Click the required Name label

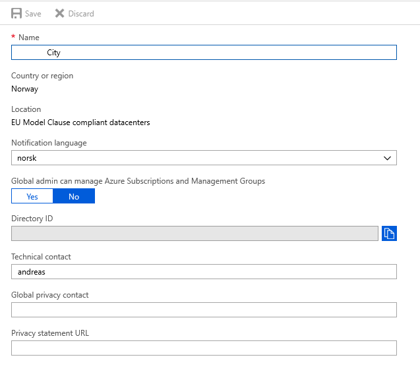pos(28,38)
